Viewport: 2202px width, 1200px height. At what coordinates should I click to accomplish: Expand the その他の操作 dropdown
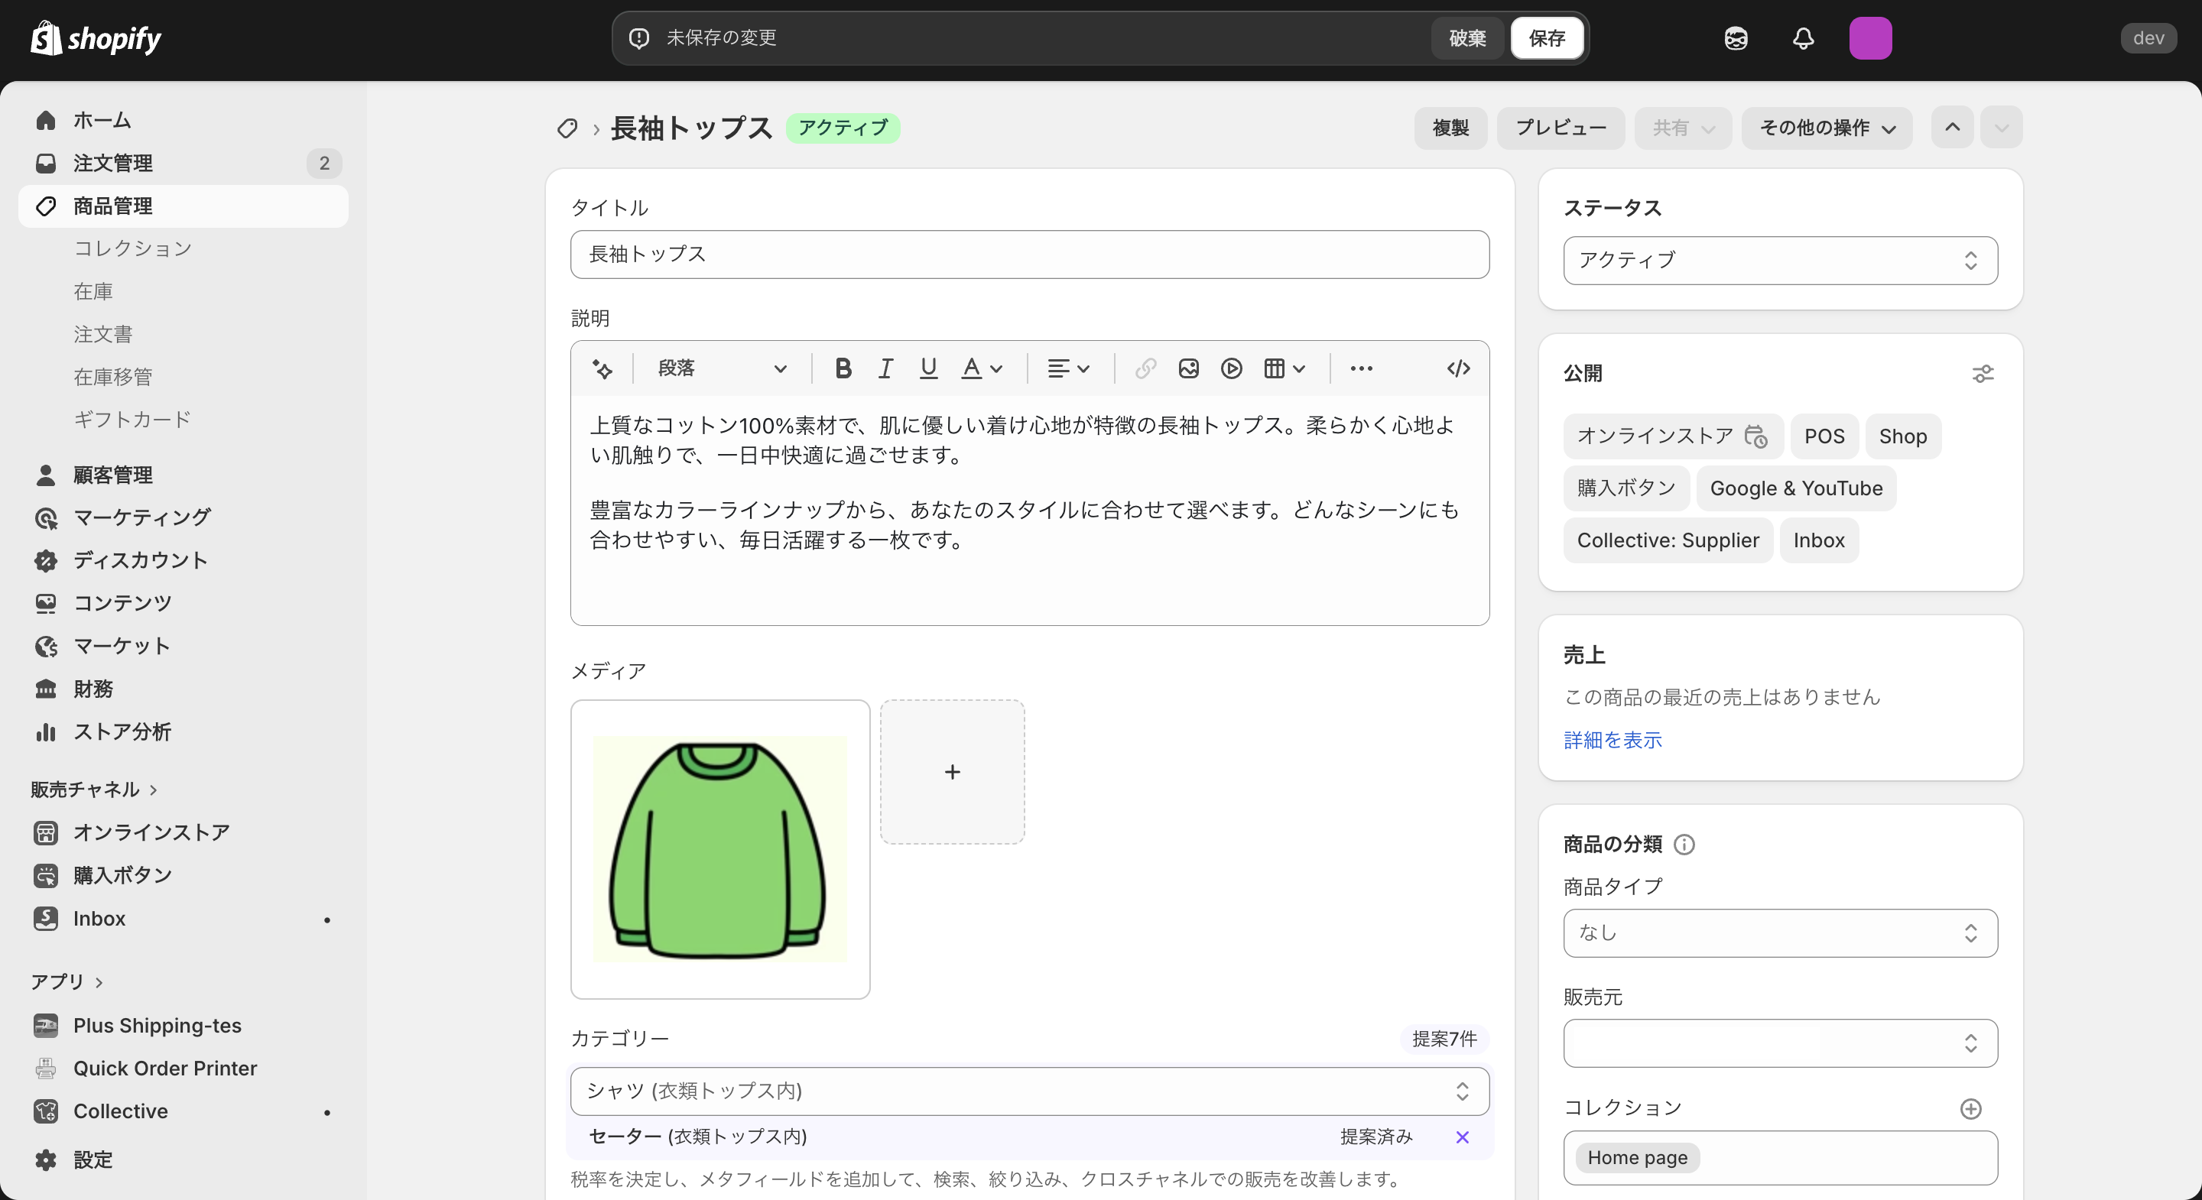(1827, 128)
